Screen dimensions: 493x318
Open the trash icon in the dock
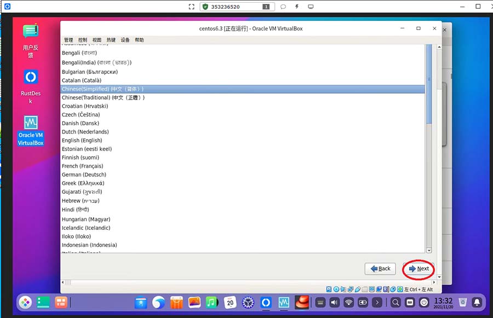click(462, 303)
